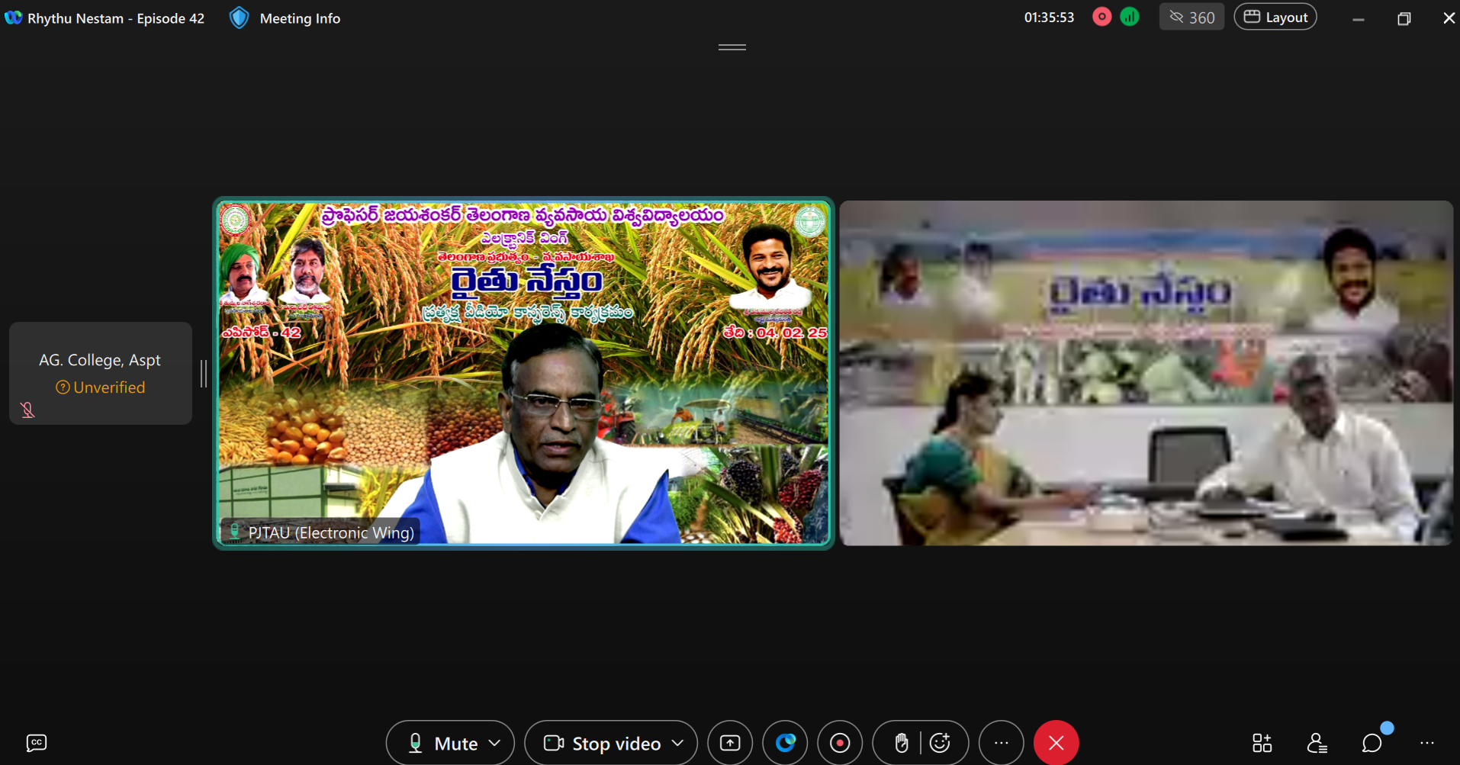Open the green network statistics icon
Screen dimensions: 1460x765
point(1130,17)
